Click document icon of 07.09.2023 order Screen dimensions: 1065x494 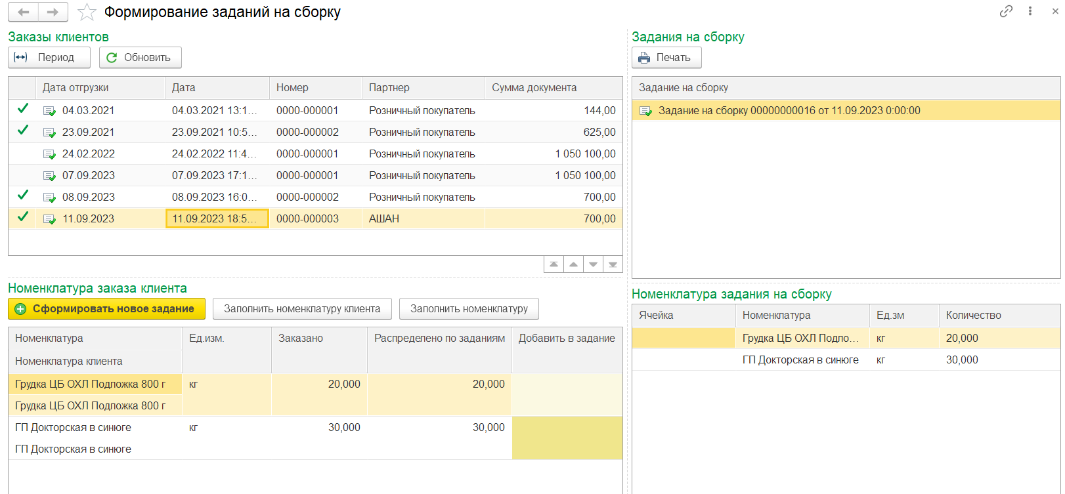click(49, 176)
